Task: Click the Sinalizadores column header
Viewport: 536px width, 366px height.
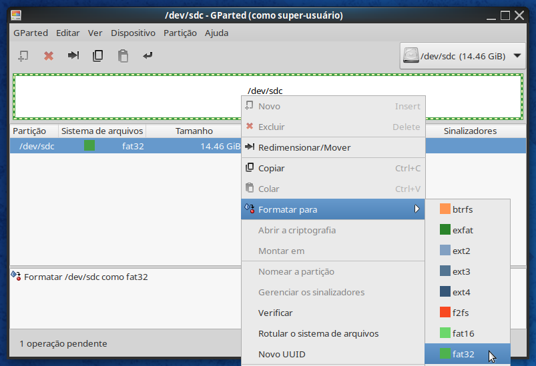Action: pyautogui.click(x=470, y=131)
